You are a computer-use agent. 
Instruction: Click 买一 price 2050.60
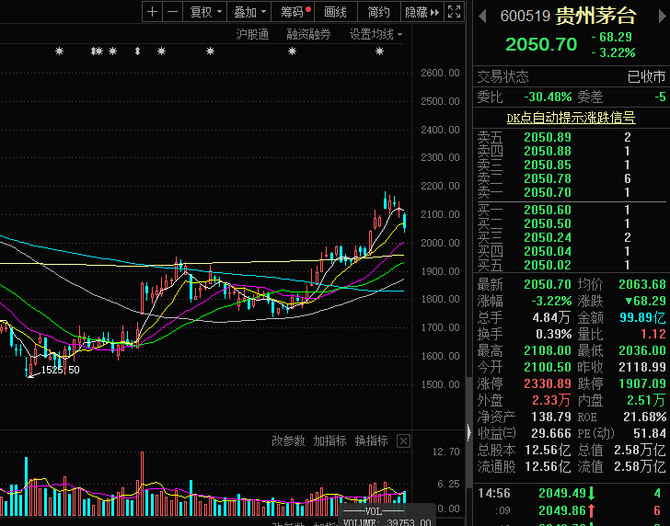click(x=548, y=210)
